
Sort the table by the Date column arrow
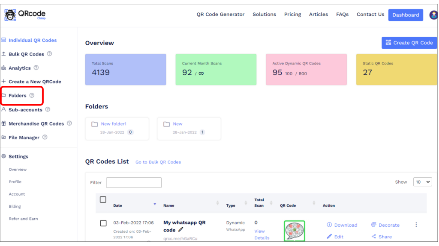pos(155,204)
